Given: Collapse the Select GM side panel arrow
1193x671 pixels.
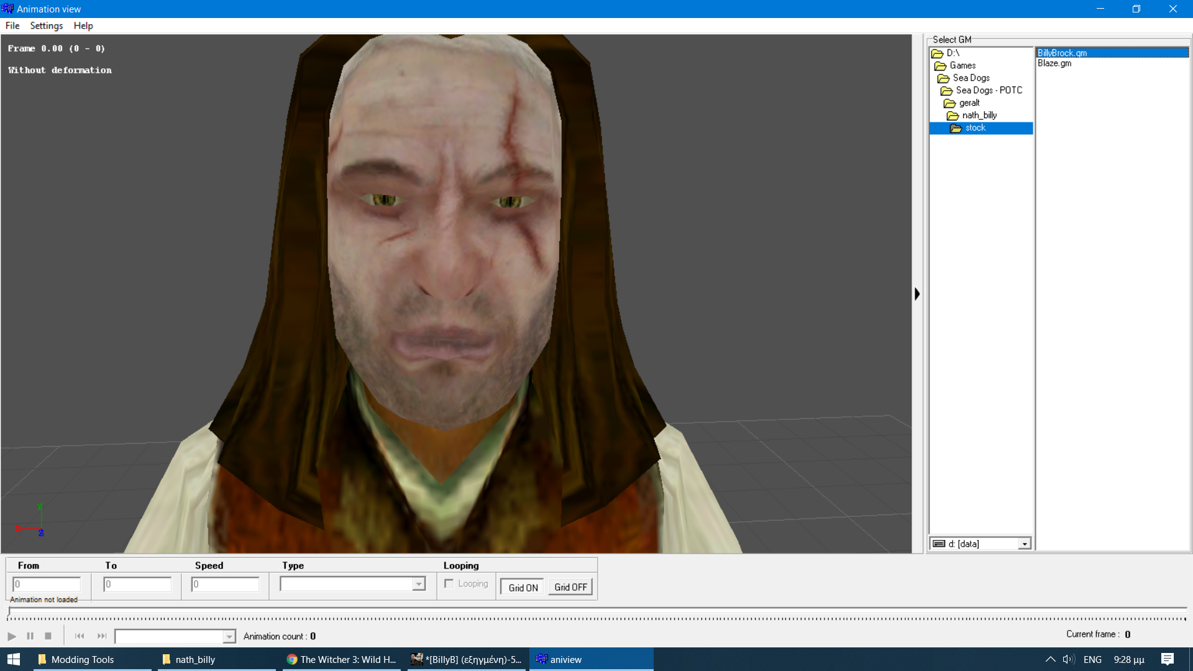Looking at the screenshot, I should [x=917, y=294].
